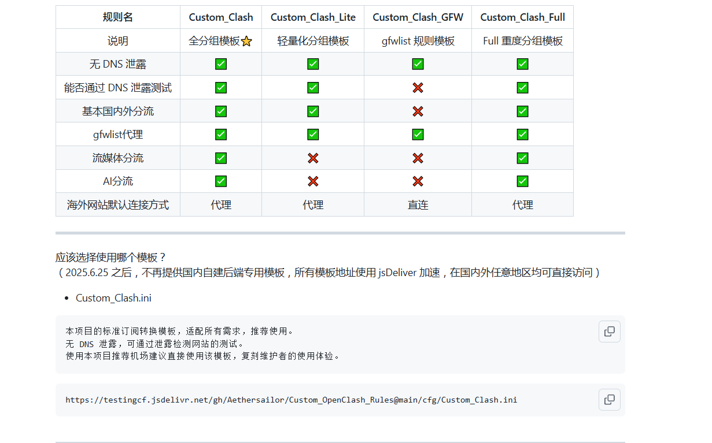Select the Custom_Clash column header
712x443 pixels.
click(x=221, y=17)
